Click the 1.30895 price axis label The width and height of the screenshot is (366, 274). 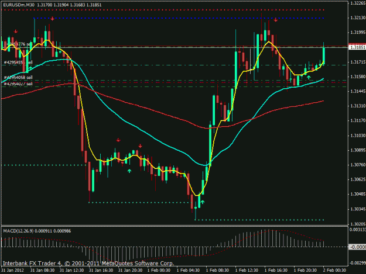pos(358,150)
